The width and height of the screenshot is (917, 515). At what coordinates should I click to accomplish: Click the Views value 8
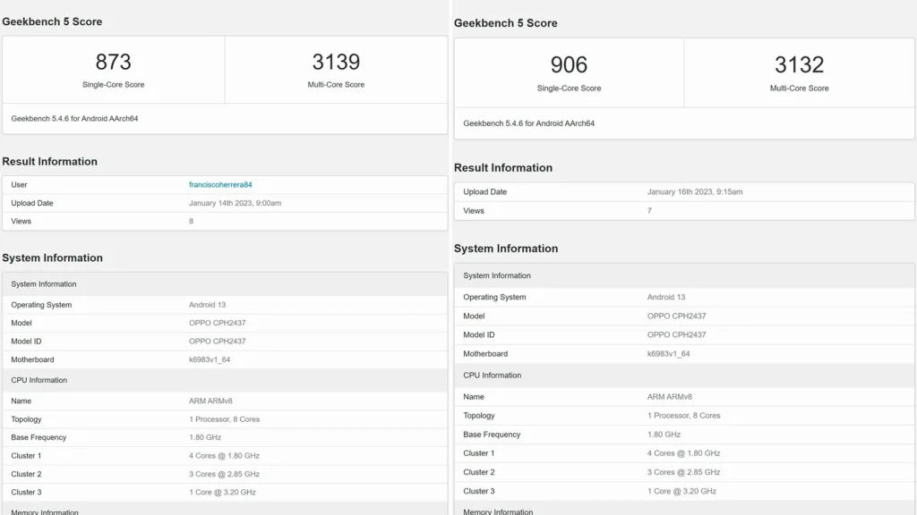pos(192,222)
